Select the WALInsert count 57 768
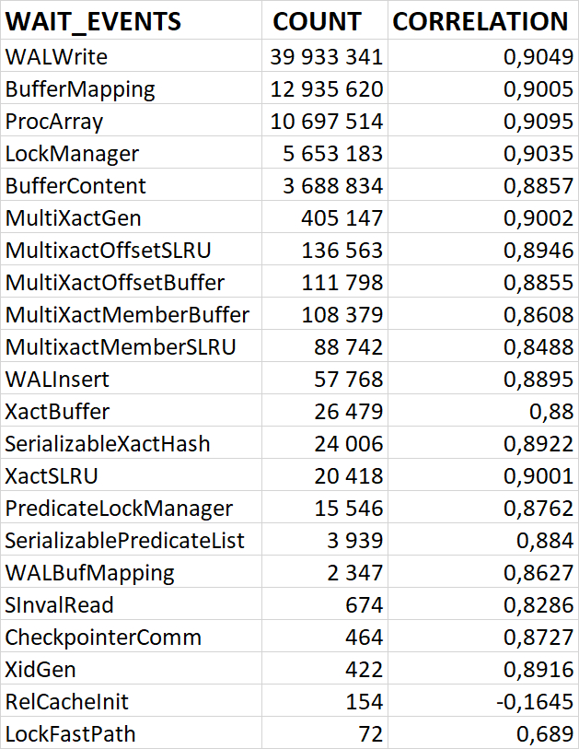This screenshot has width=579, height=749. (x=351, y=380)
